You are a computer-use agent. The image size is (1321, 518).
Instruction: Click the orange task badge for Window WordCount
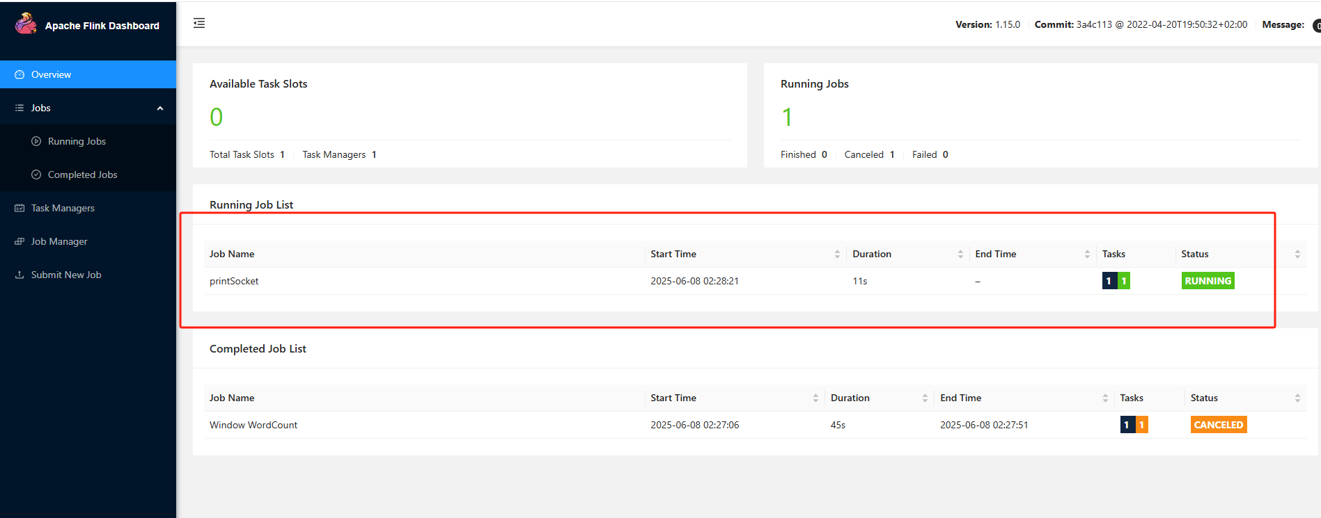[x=1141, y=425]
